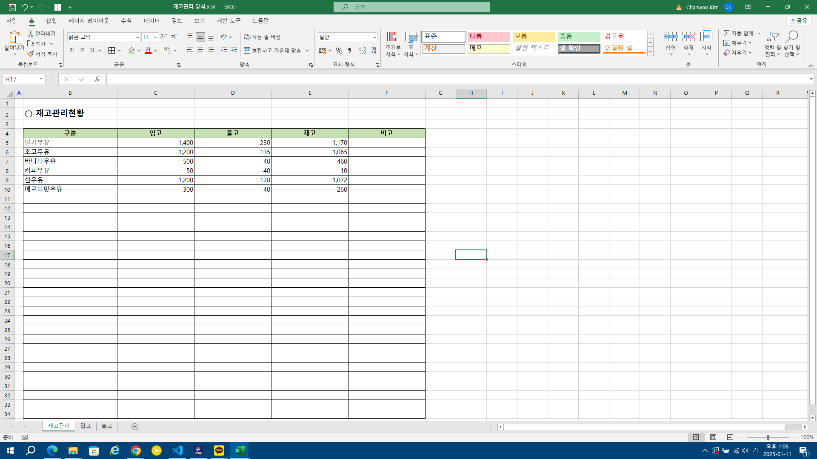Viewport: 817px width, 459px height.
Task: Open the number format dropdown (일반)
Action: pyautogui.click(x=374, y=37)
